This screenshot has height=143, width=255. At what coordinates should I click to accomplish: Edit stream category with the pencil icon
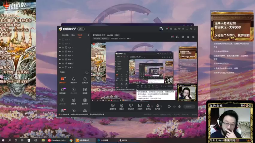pos(108,38)
